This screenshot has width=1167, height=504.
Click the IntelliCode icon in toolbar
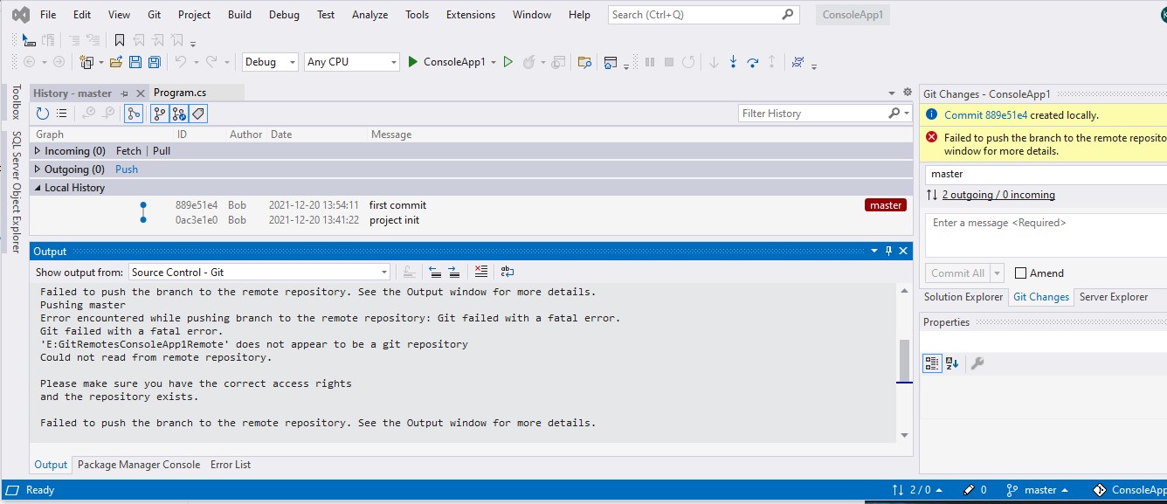(798, 62)
